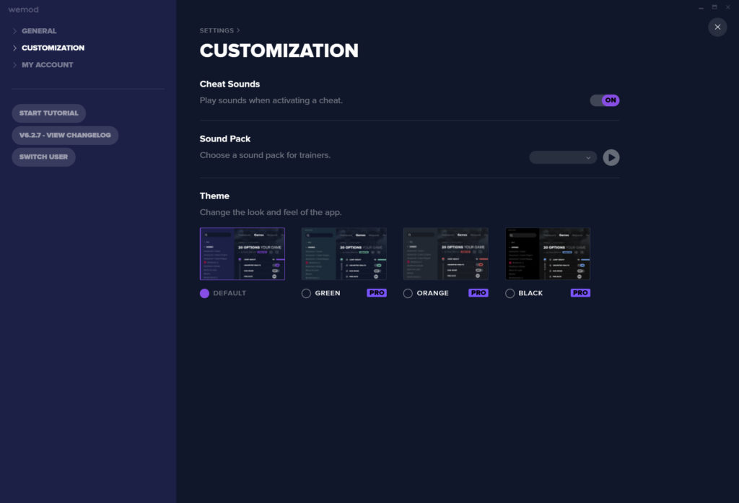Click 'Change the look and feel of the app.'
The height and width of the screenshot is (503, 739).
click(271, 212)
